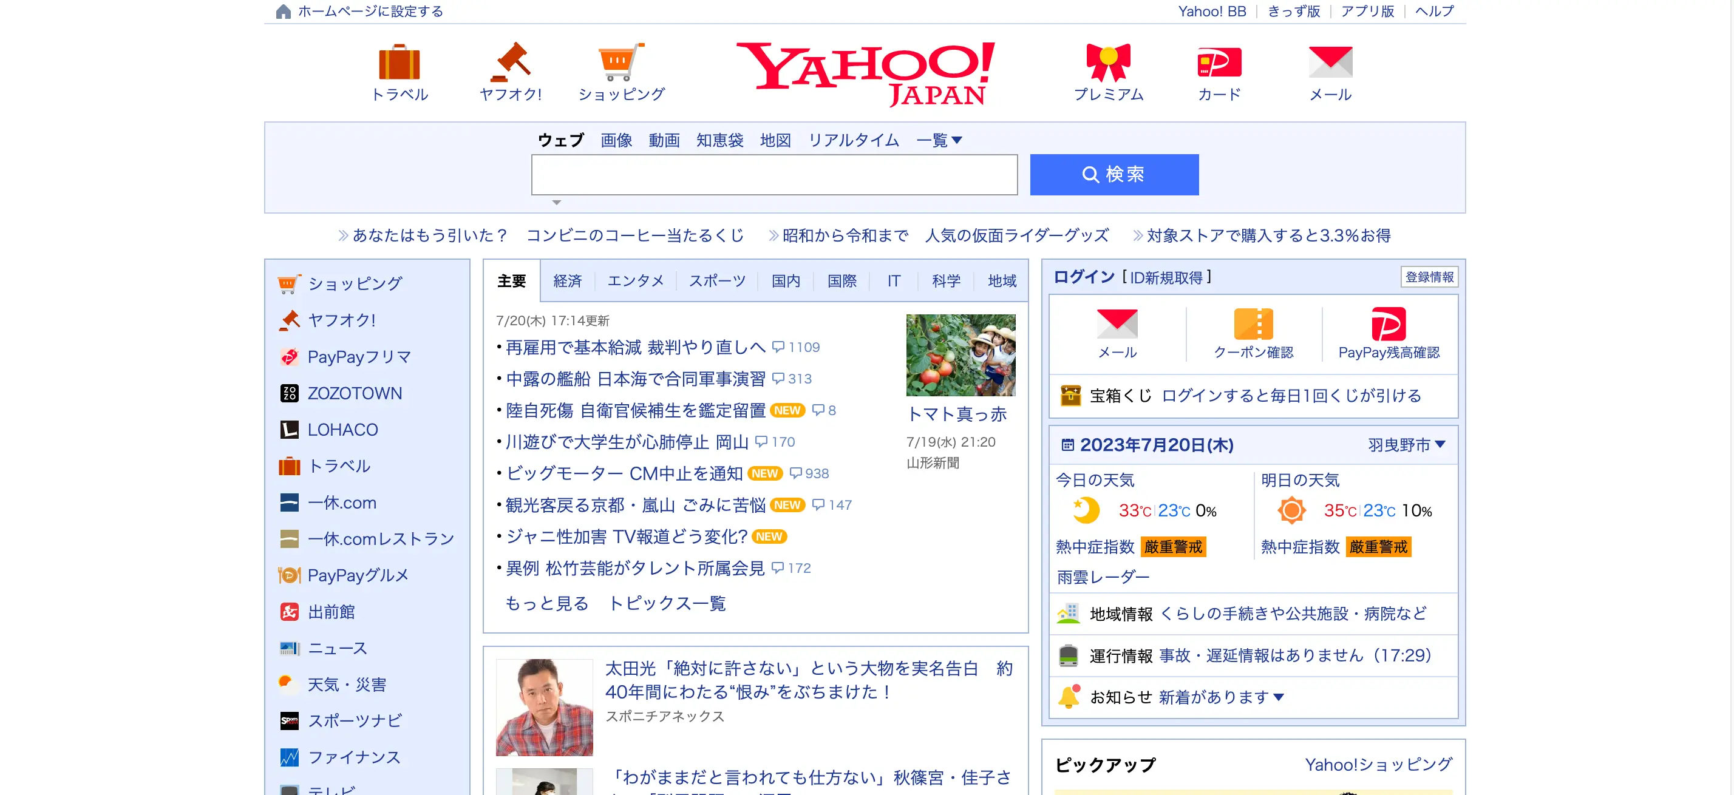Switch to the 経済 news tab
Viewport: 1734px width, 795px height.
pos(568,280)
